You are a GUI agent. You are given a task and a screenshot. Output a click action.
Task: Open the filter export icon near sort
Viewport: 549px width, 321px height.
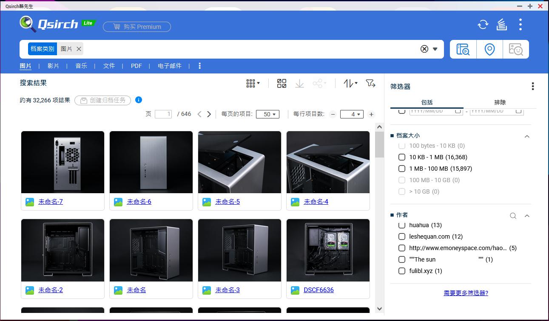pos(370,84)
